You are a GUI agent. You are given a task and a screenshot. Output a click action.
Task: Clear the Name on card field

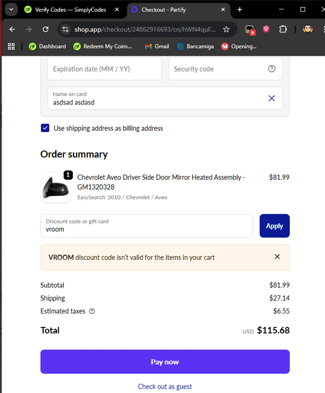[271, 98]
